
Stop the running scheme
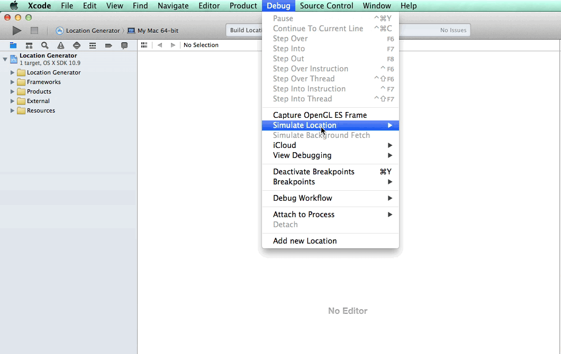(x=34, y=31)
